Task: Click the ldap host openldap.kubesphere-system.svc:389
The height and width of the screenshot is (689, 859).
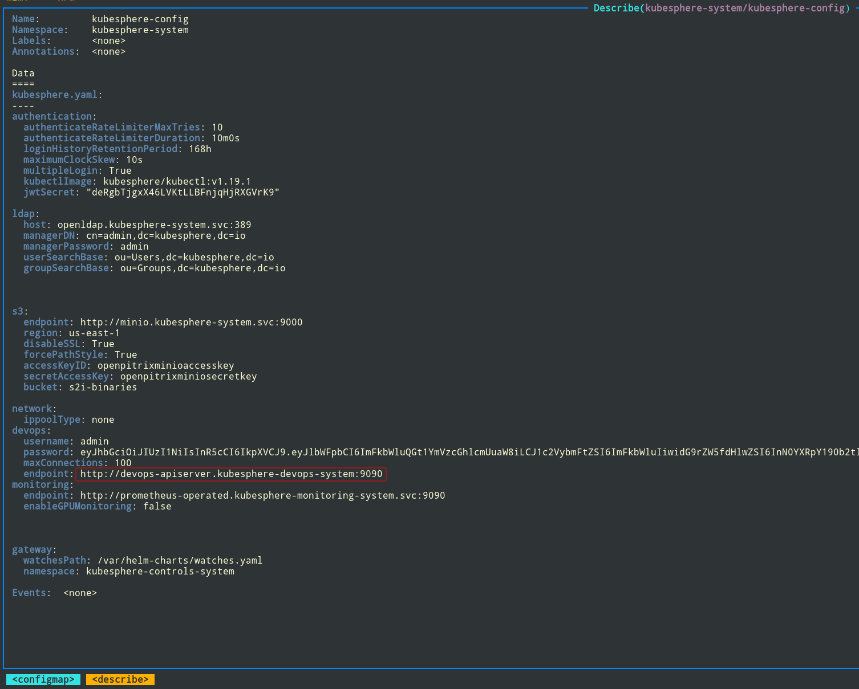Action: [x=154, y=225]
